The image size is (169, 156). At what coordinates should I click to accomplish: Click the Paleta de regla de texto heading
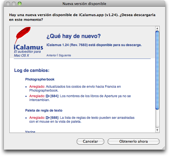[44, 110]
